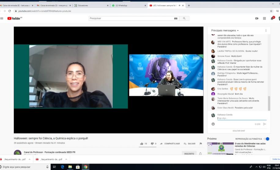The image size is (280, 170).
Task: Go forward in browser history
Action: coord(5,11)
